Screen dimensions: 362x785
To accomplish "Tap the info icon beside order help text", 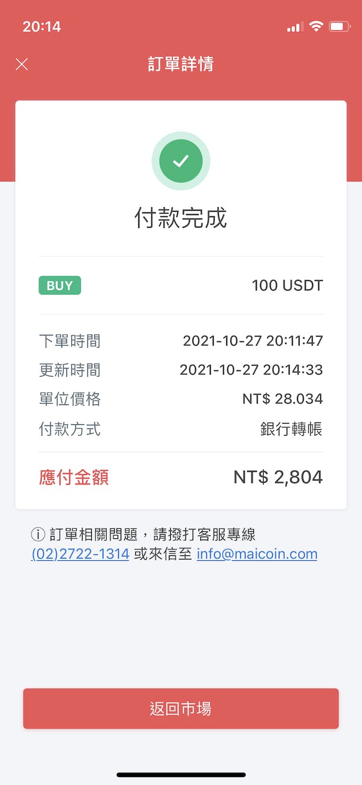I will 38,534.
